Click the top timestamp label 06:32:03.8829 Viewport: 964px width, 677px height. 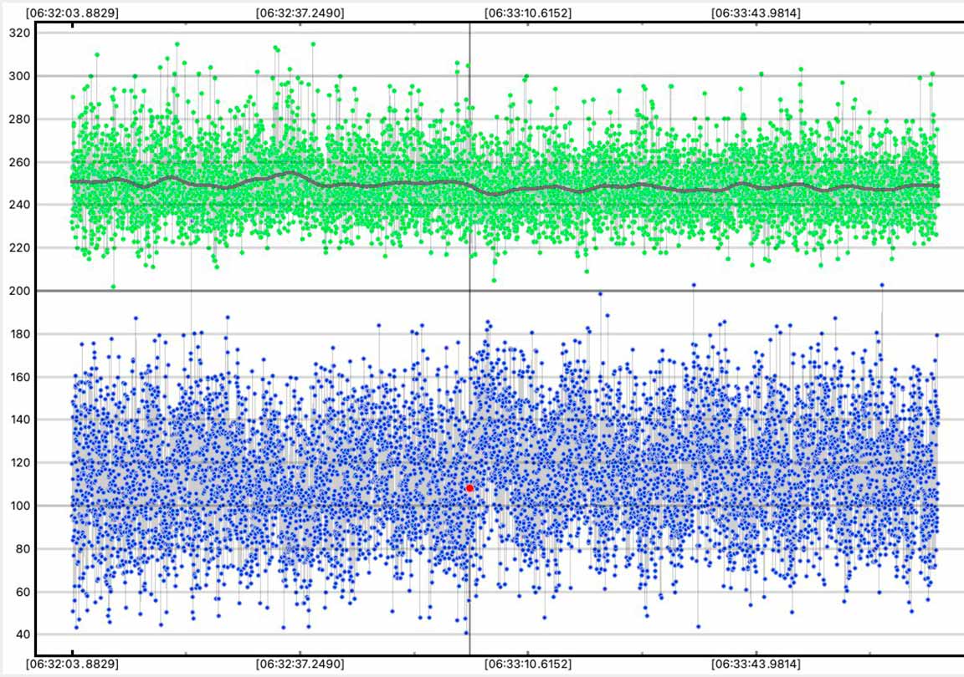tap(72, 13)
